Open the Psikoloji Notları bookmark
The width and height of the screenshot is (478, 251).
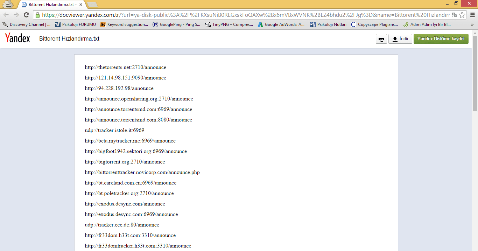(328, 25)
